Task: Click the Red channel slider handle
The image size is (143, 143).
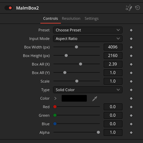Action: [55, 107]
